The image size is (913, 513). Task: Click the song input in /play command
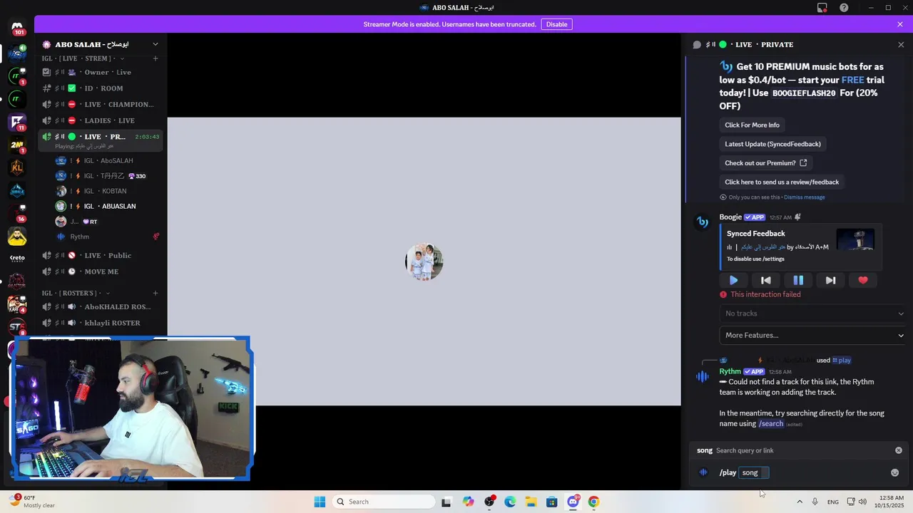pyautogui.click(x=753, y=472)
